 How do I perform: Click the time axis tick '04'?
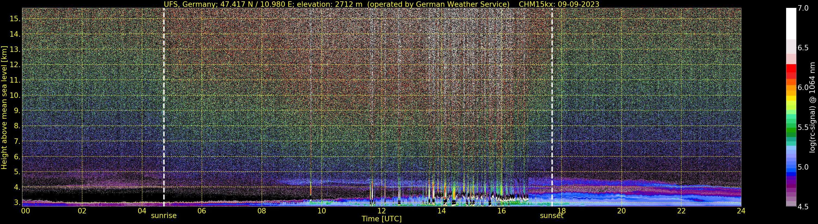tap(142, 211)
